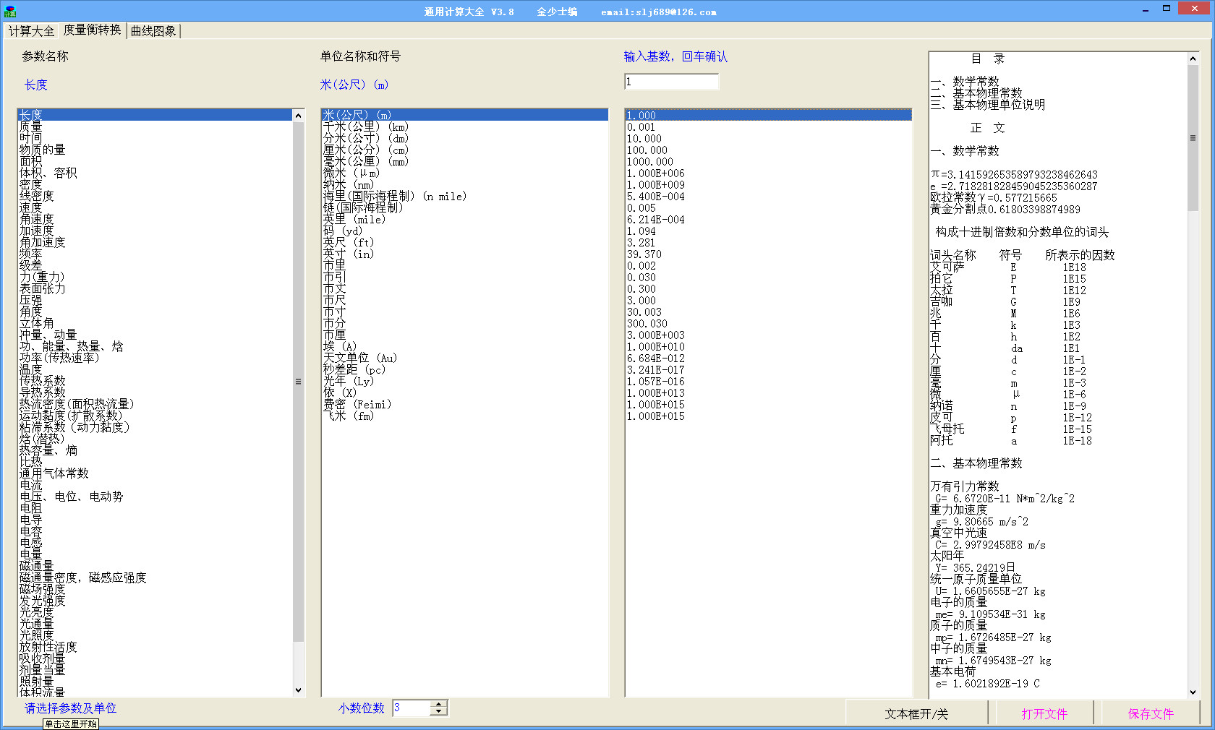Screen dimensions: 1215x730
Task: Select 表面张力 in the parameter list
Action: (x=155, y=288)
